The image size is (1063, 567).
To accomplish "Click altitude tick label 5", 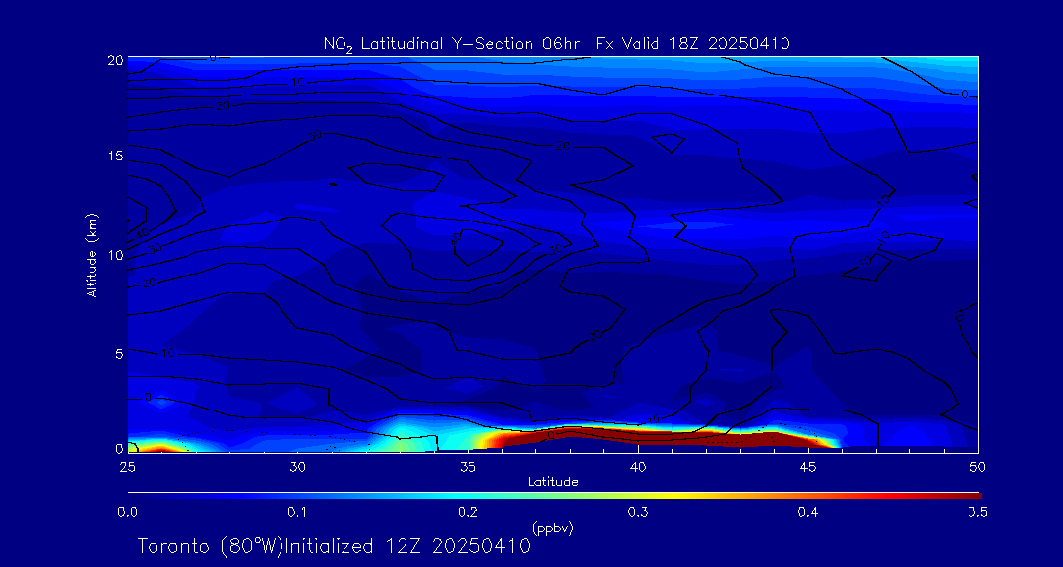I will click(x=118, y=353).
